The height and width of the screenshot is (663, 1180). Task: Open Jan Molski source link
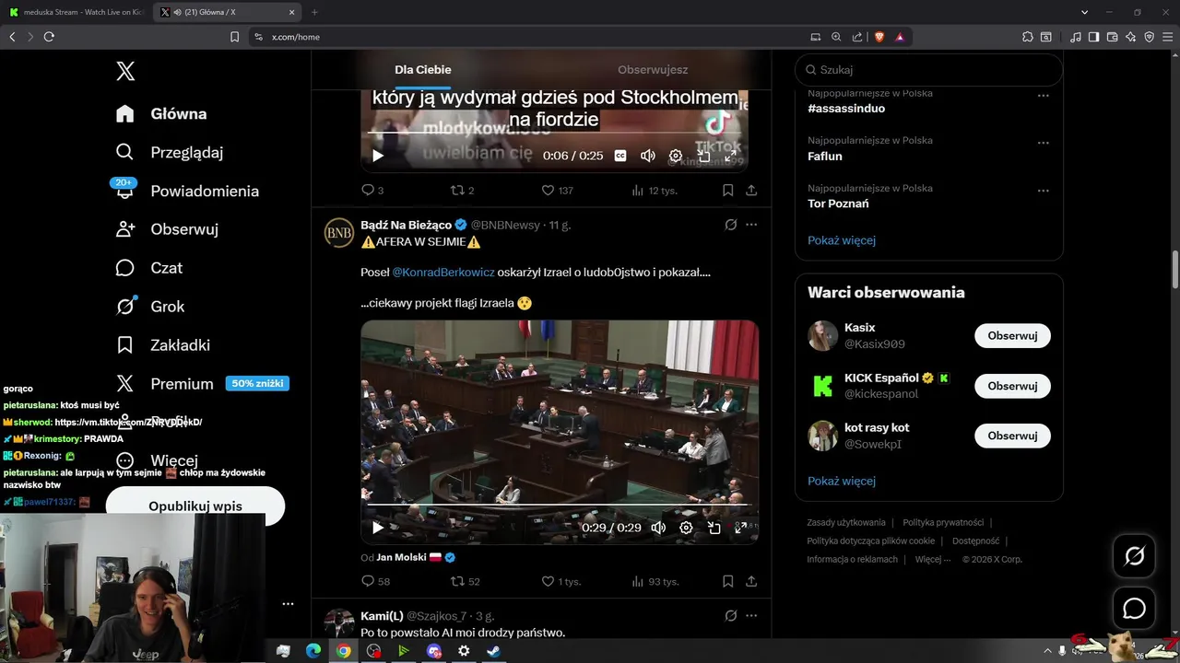(401, 557)
